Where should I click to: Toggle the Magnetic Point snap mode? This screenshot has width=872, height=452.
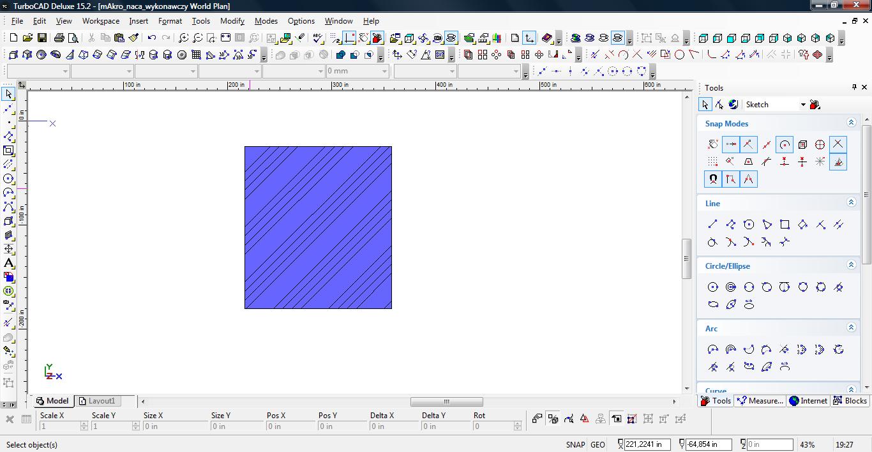[x=713, y=179]
